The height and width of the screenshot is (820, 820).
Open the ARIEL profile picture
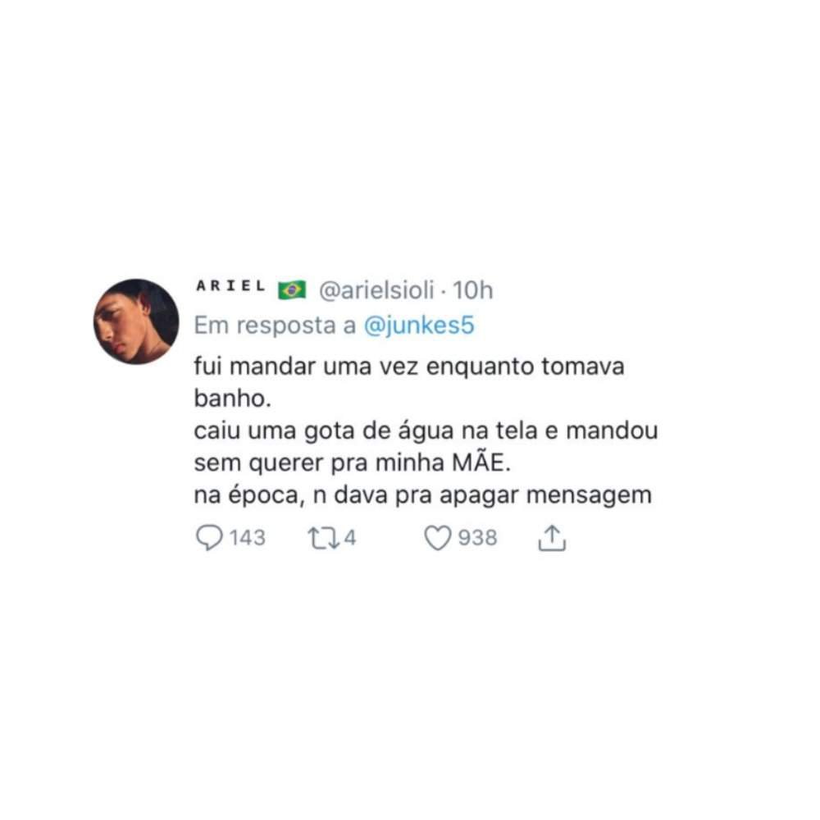click(x=136, y=321)
